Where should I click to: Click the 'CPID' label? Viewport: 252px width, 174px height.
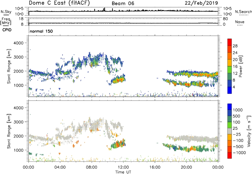tap(7, 30)
